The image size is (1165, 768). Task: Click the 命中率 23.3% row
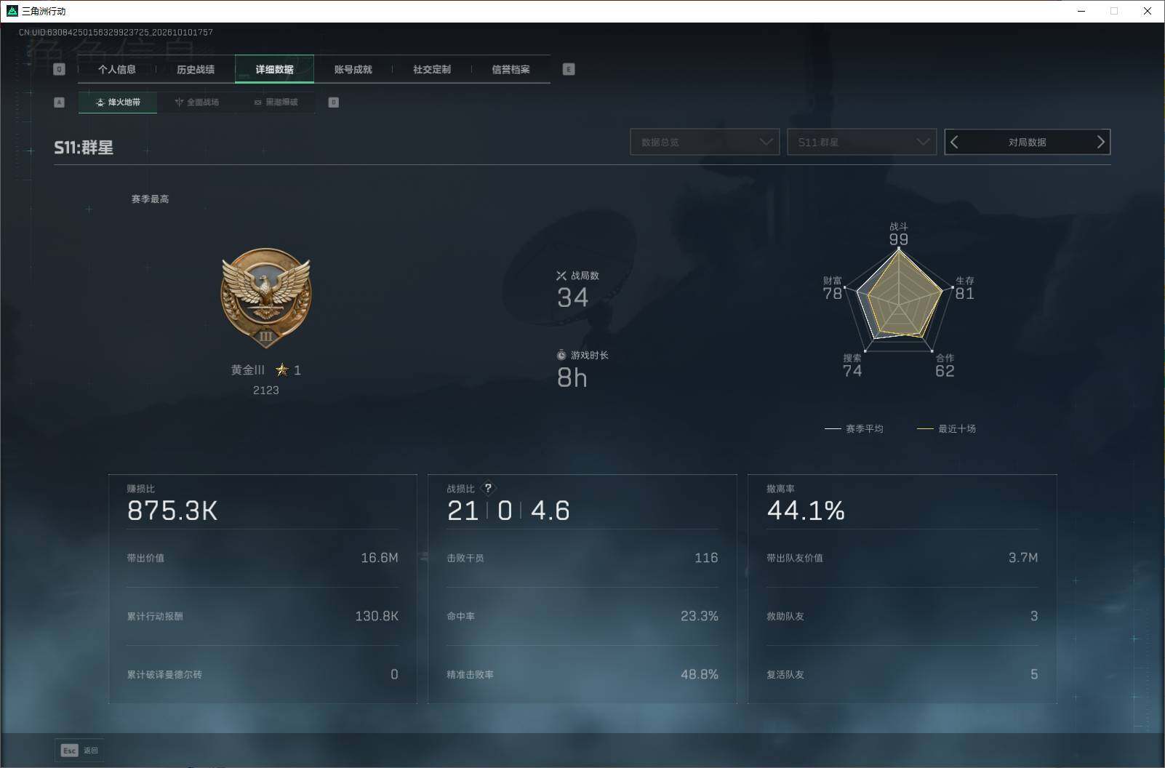(582, 616)
